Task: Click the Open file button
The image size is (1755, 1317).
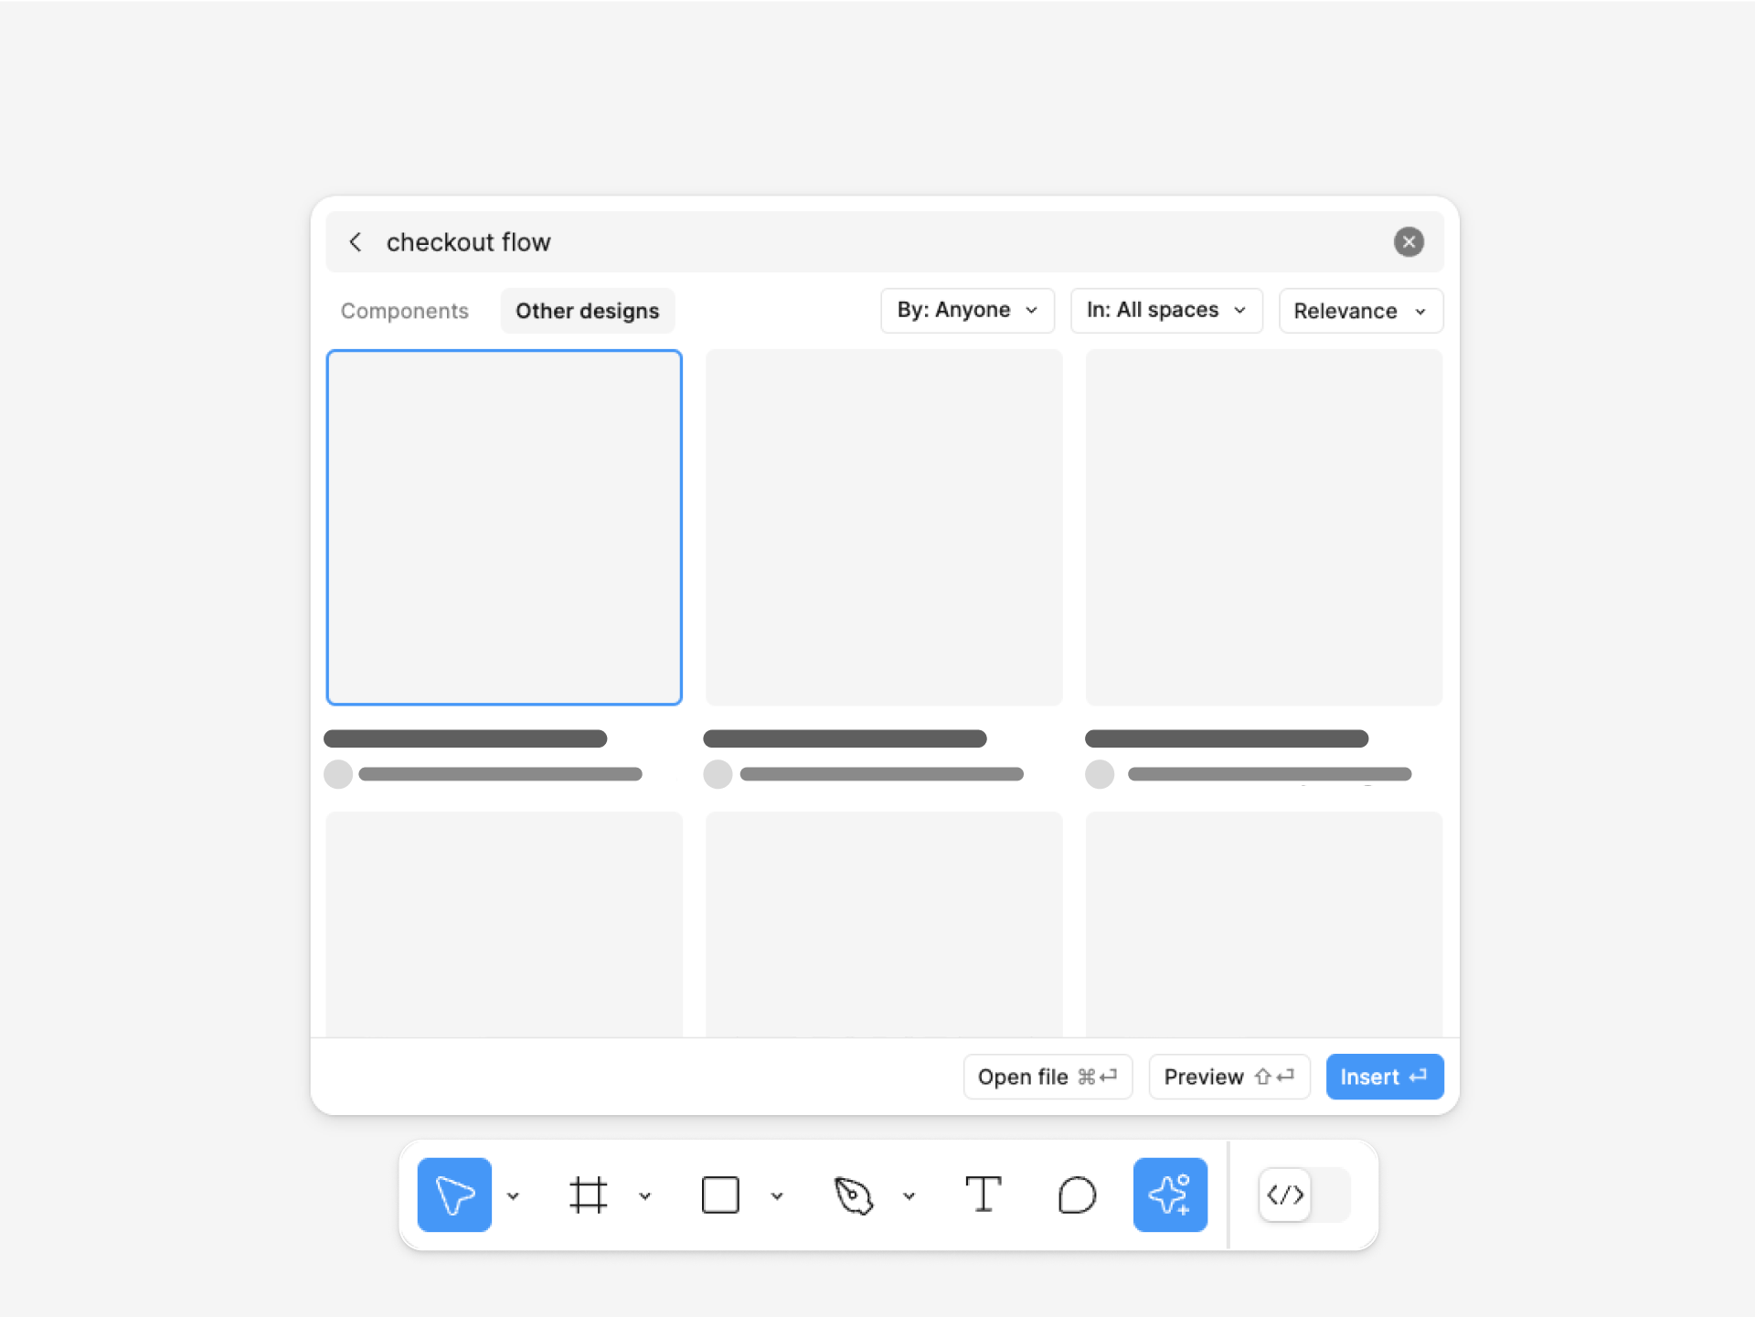Action: (x=1048, y=1077)
